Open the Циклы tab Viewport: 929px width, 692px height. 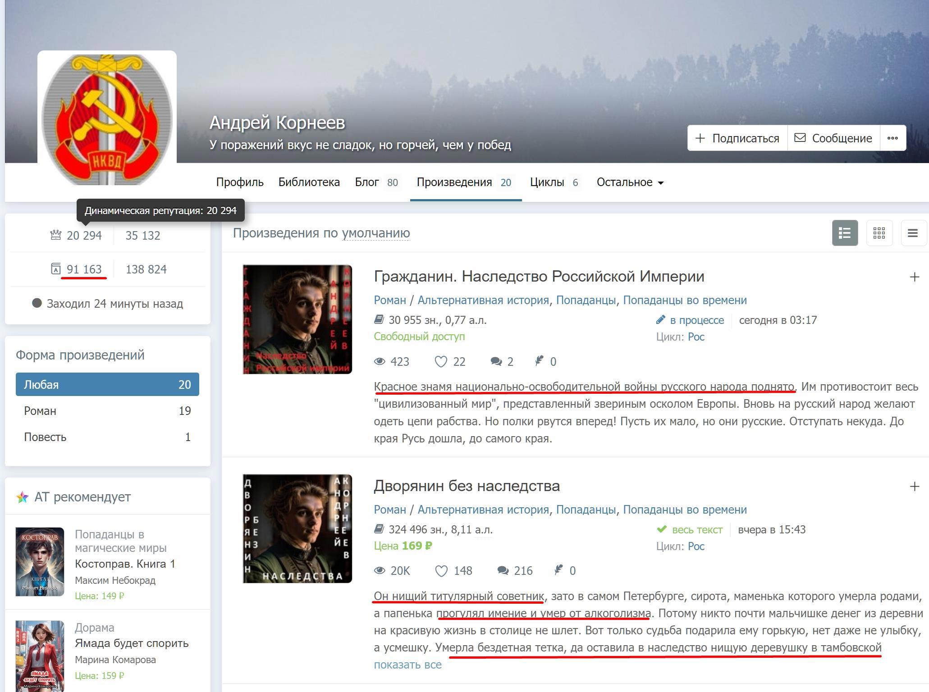547,182
